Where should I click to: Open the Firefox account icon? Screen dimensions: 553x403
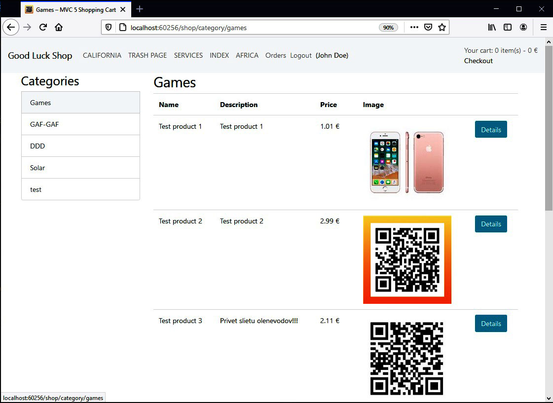pyautogui.click(x=523, y=27)
